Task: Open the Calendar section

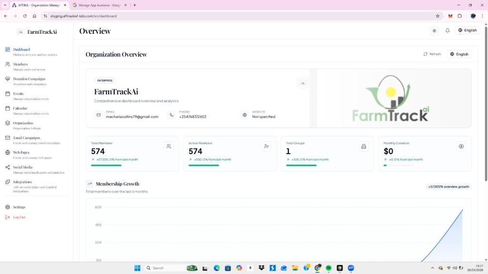Action: pyautogui.click(x=20, y=108)
